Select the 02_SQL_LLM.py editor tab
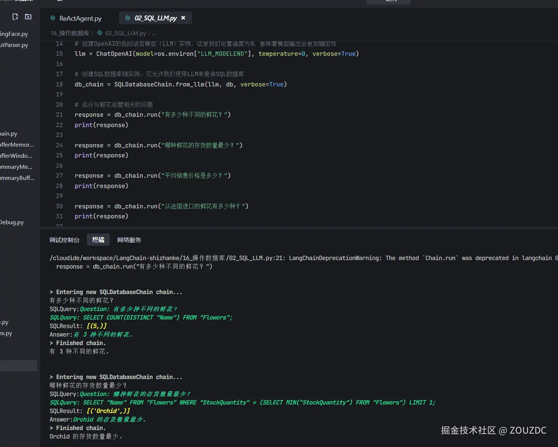558x447 pixels. click(x=155, y=18)
